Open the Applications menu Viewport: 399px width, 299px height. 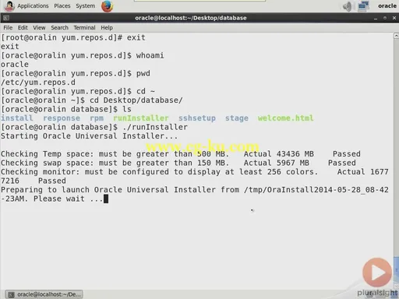point(33,5)
